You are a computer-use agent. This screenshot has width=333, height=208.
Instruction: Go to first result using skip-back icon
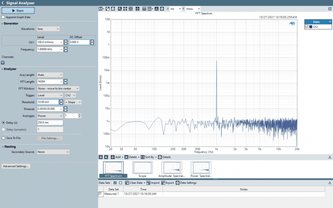[x=101, y=157]
